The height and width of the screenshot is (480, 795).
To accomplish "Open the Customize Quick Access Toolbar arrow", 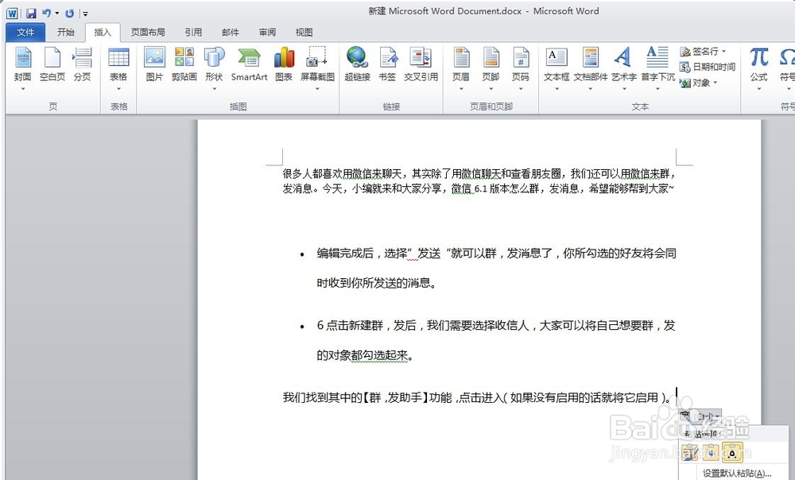I will [85, 14].
